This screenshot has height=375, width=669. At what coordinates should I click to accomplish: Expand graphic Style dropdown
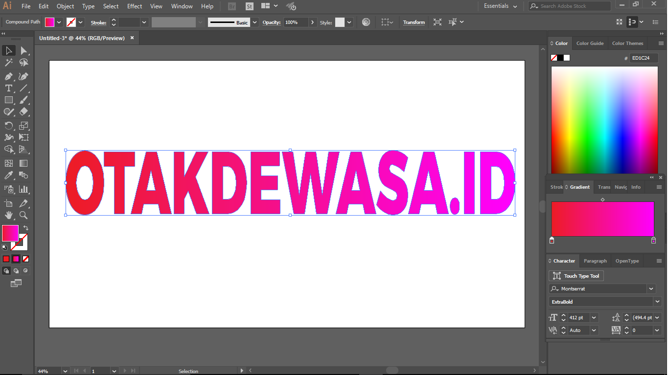pyautogui.click(x=349, y=22)
